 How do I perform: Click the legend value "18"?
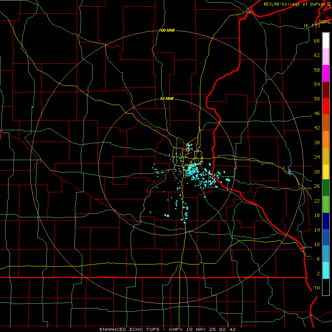click(x=317, y=215)
